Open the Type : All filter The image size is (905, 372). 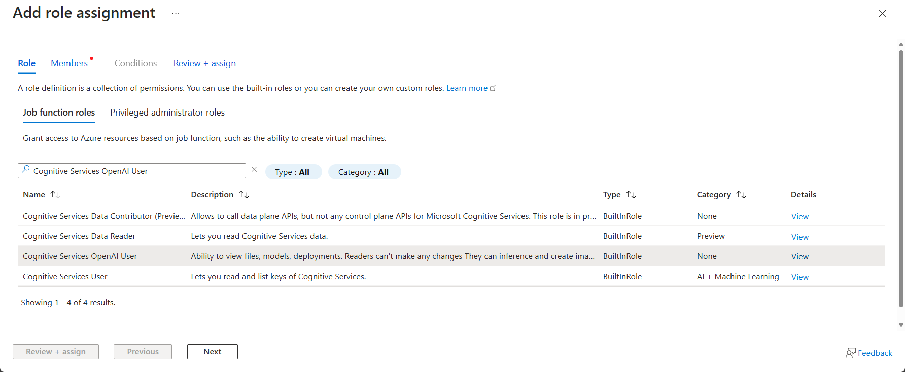pyautogui.click(x=293, y=172)
